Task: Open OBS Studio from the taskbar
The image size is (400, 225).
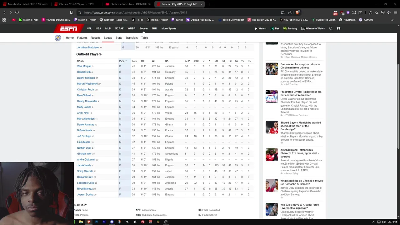Action: (166, 222)
